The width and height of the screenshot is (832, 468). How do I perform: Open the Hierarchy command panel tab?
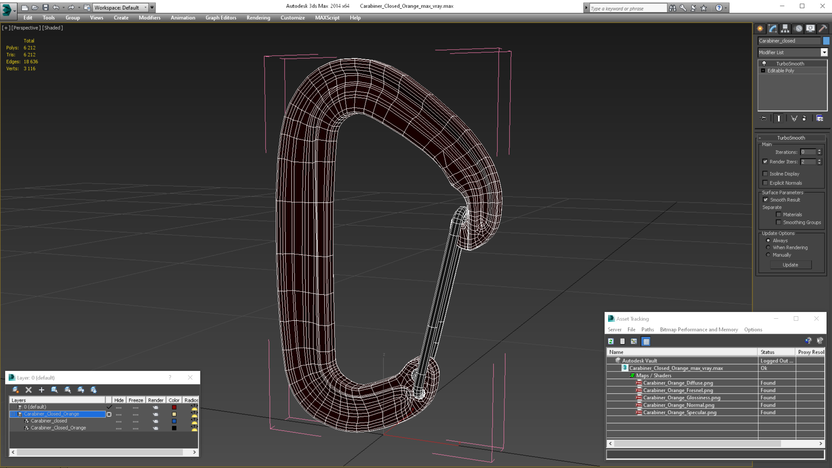(x=785, y=28)
